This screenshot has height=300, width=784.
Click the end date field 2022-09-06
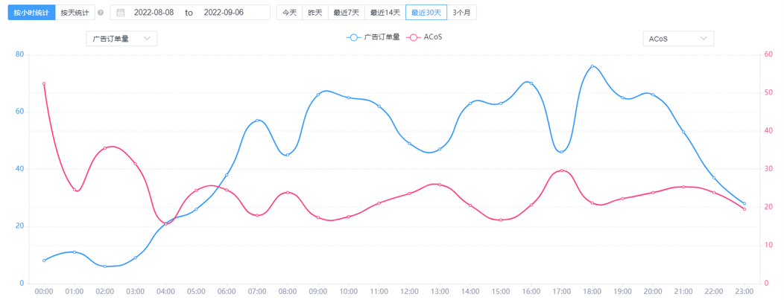[x=224, y=13]
